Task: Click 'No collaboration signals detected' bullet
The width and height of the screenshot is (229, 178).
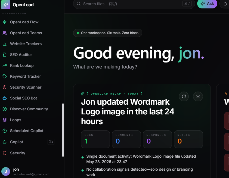Action: pos(140,172)
